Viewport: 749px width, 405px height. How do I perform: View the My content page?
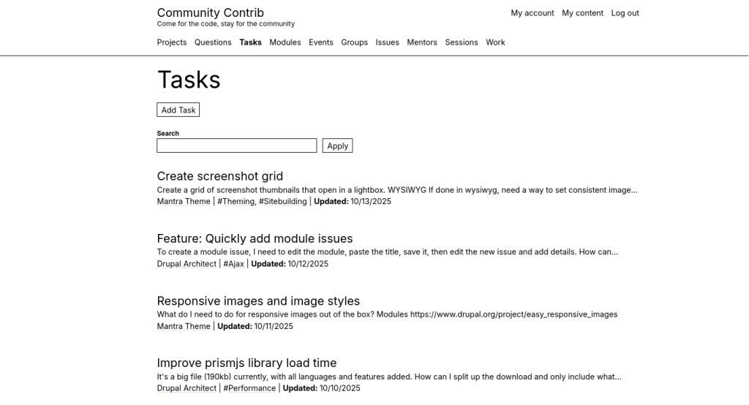[x=582, y=13]
